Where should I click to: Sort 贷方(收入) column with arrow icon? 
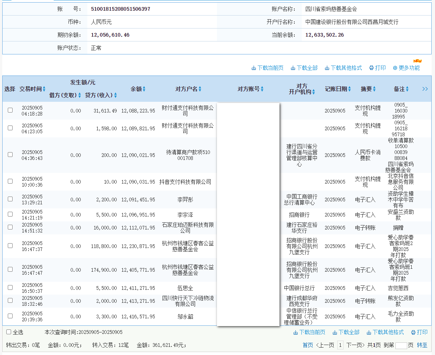[x=116, y=96]
